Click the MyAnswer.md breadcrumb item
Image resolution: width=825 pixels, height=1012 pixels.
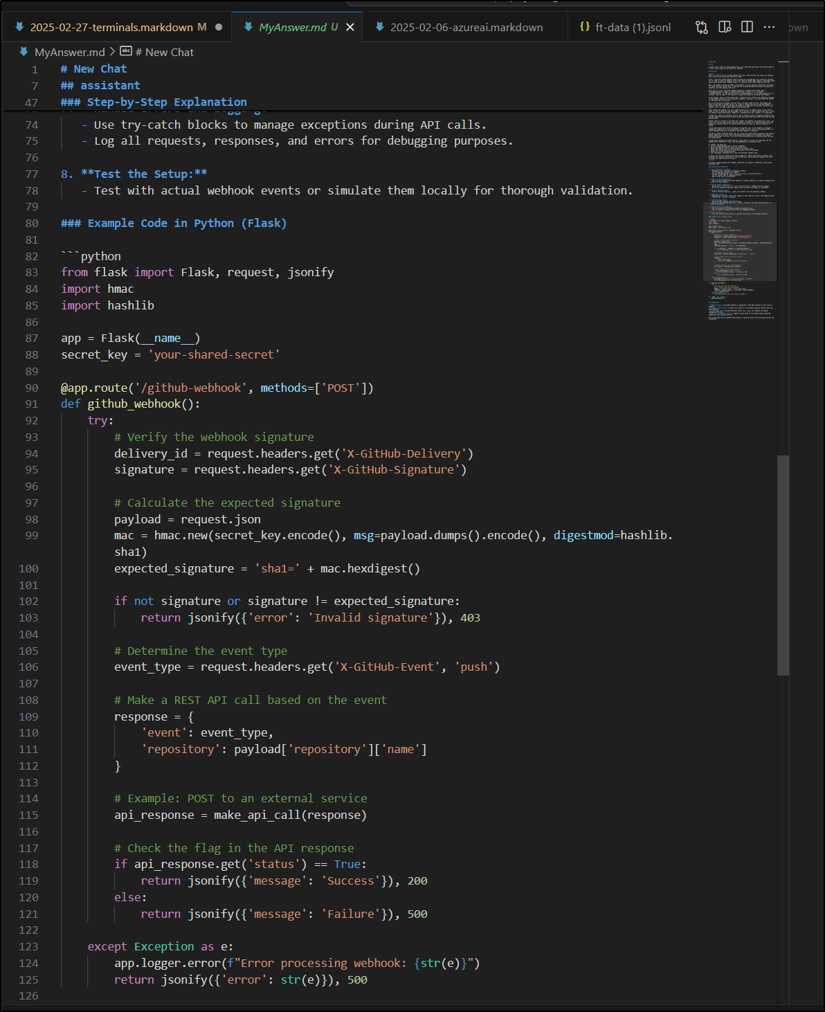pos(69,52)
